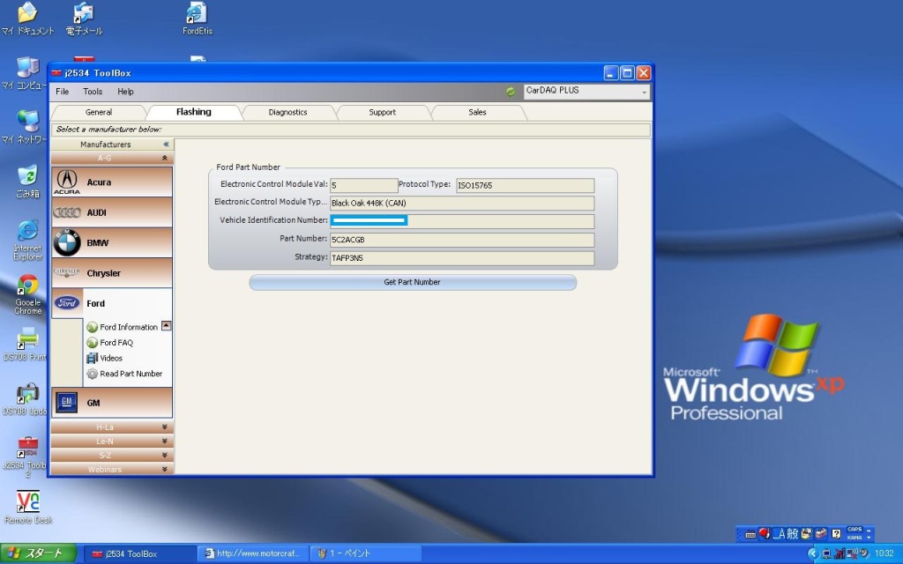Open the Help menu
The image size is (903, 564).
coord(125,92)
